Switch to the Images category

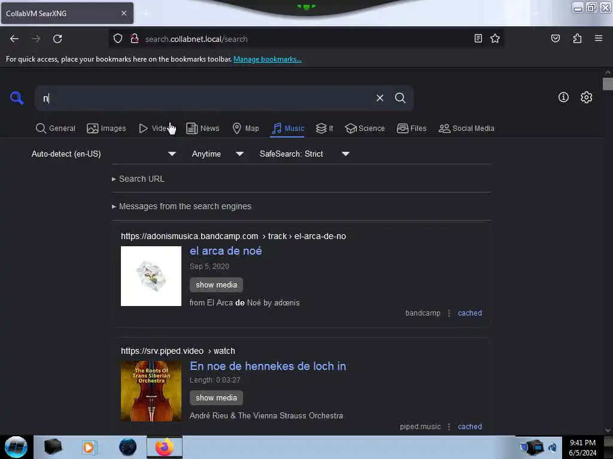[x=107, y=128]
